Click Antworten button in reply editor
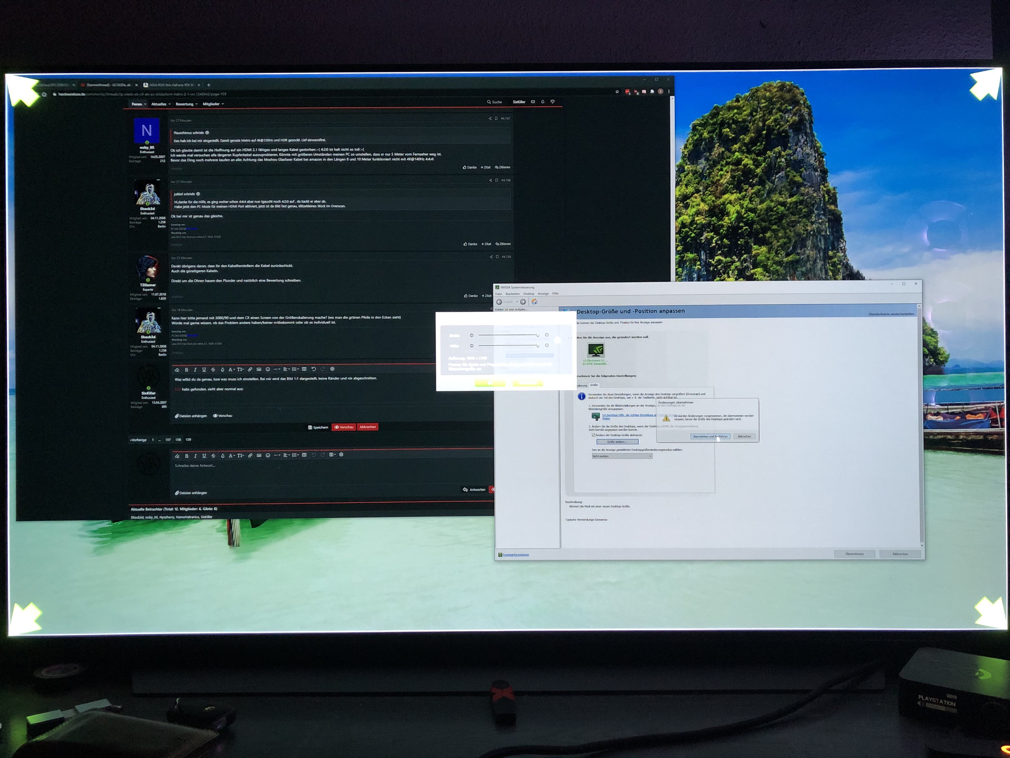Screen dimensions: 1010x758 coord(474,490)
